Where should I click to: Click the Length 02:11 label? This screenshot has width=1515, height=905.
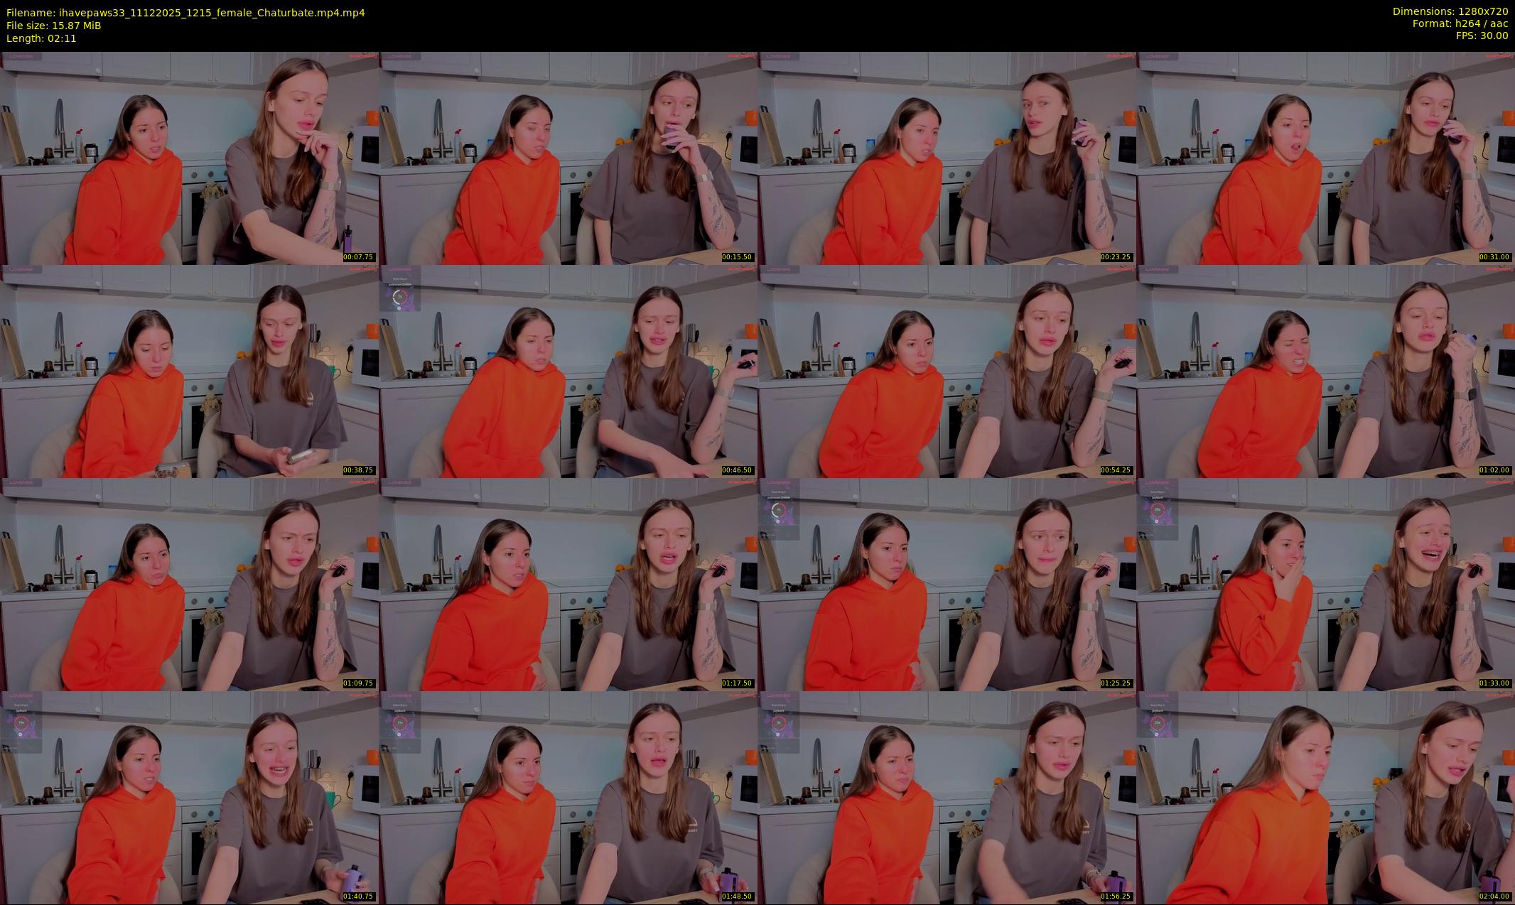[x=41, y=38]
